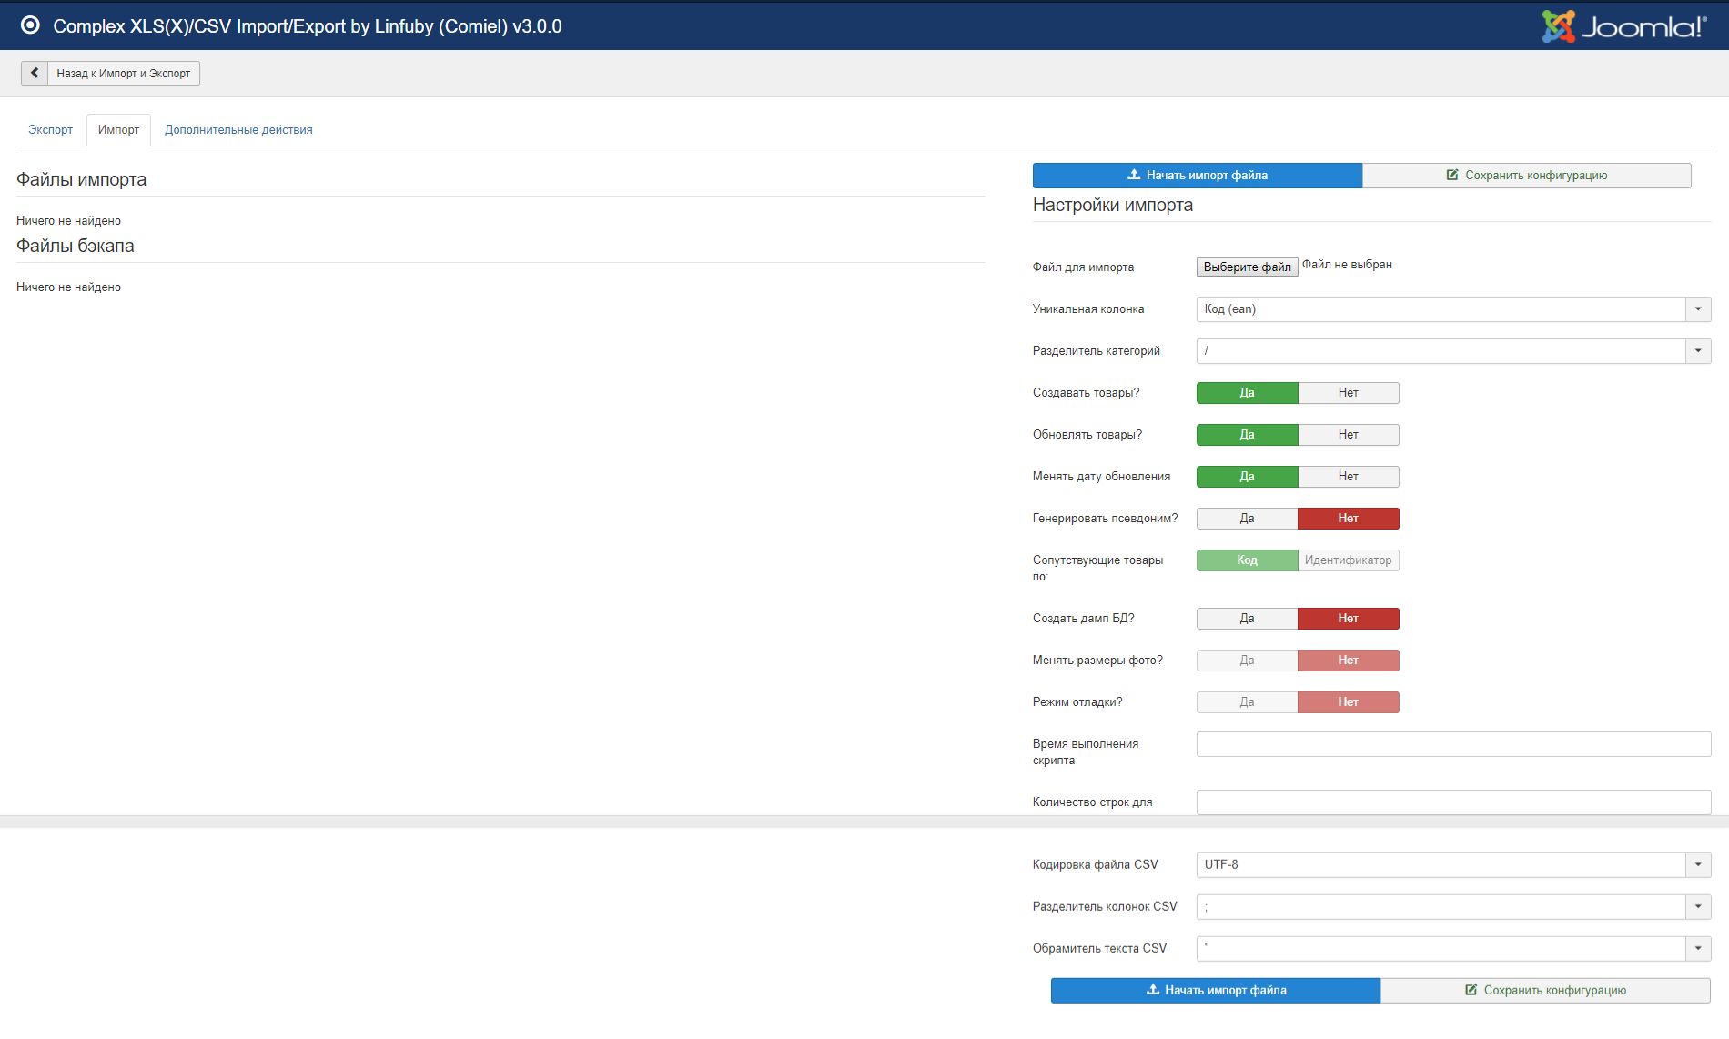Click the Joomla logo in header
This screenshot has height=1039, width=1729.
tap(1623, 26)
